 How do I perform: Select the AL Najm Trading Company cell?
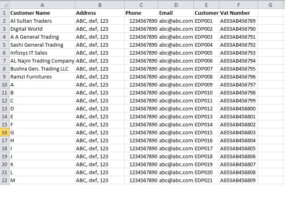point(42,61)
